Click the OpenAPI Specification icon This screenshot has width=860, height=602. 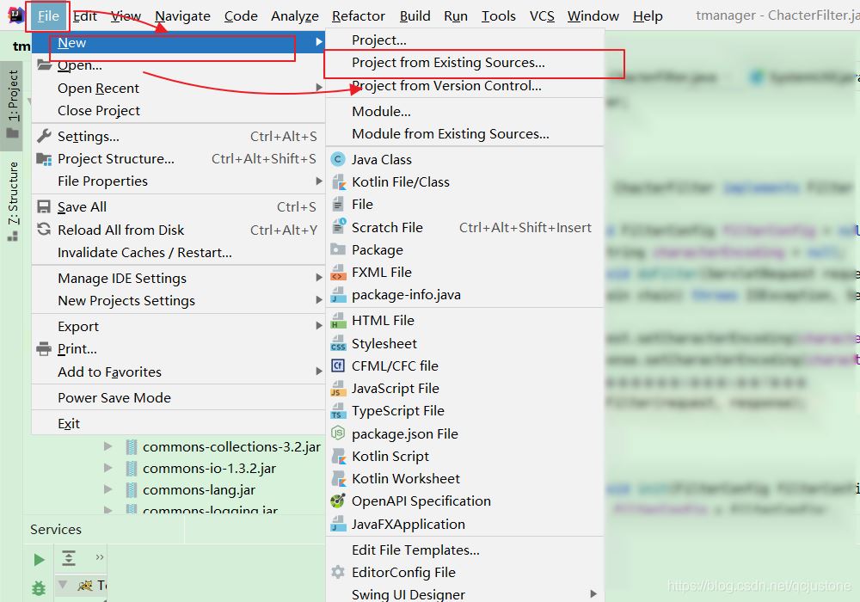tap(338, 501)
